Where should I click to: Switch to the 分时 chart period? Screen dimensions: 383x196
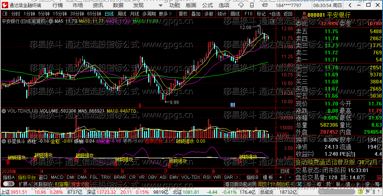tap(16, 14)
